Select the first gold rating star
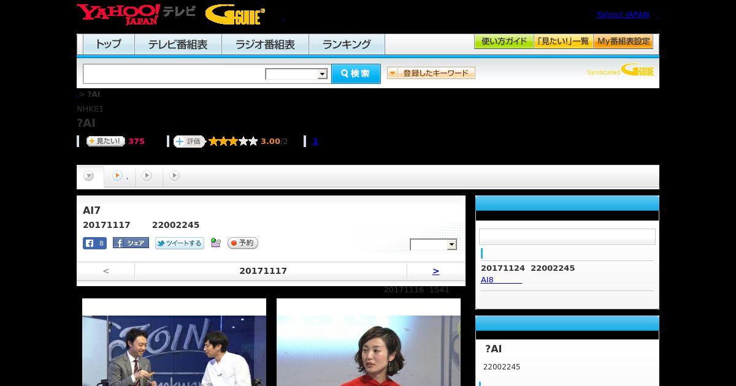This screenshot has height=386, width=736. [x=213, y=142]
